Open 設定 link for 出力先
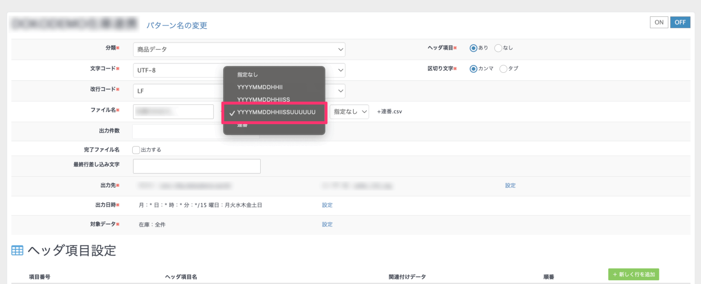The width and height of the screenshot is (701, 284). point(510,186)
